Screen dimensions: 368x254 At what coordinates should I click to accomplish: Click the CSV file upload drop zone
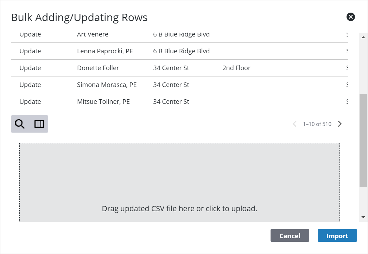[x=179, y=182]
